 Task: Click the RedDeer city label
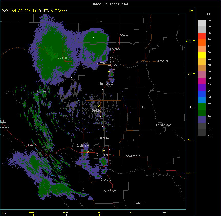(113, 65)
